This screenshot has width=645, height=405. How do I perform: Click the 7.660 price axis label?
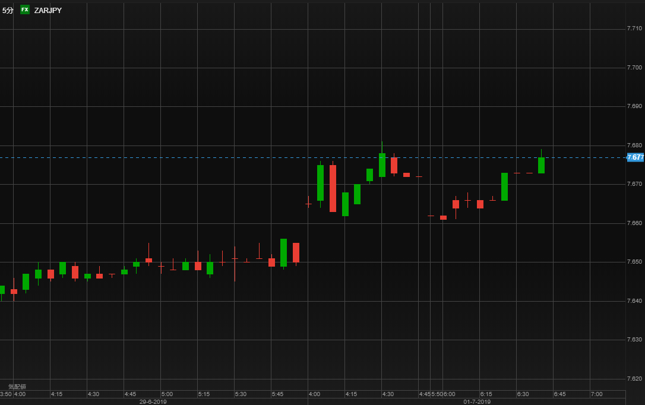(634, 223)
